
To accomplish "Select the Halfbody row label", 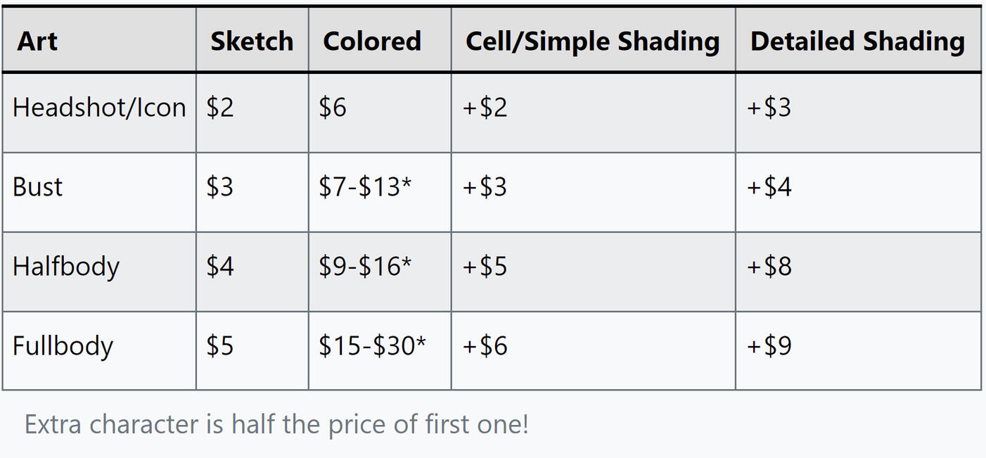I will click(66, 267).
